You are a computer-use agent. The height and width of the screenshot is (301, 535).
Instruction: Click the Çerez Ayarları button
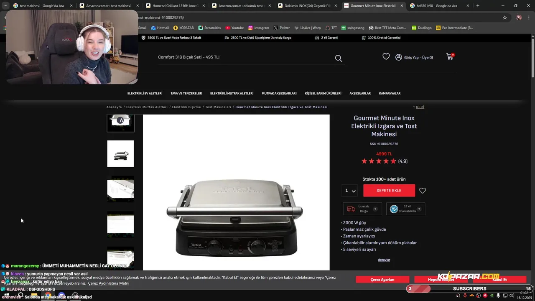[x=382, y=280]
